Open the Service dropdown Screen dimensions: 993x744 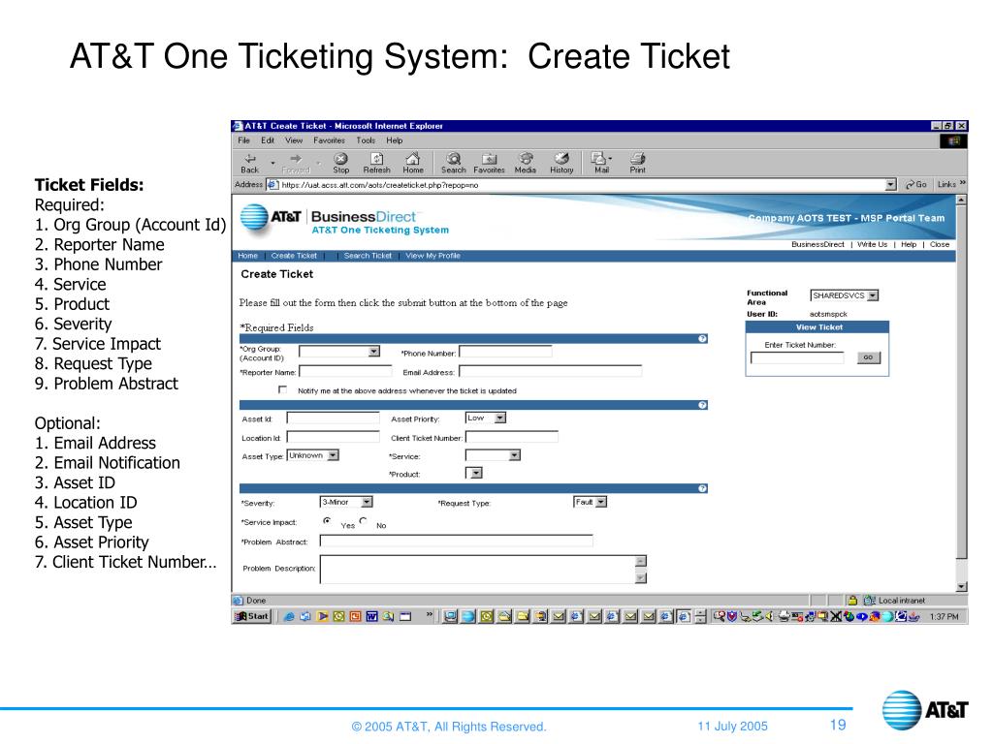point(493,455)
